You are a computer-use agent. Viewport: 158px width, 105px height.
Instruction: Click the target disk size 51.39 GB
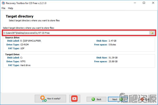pos(113,58)
